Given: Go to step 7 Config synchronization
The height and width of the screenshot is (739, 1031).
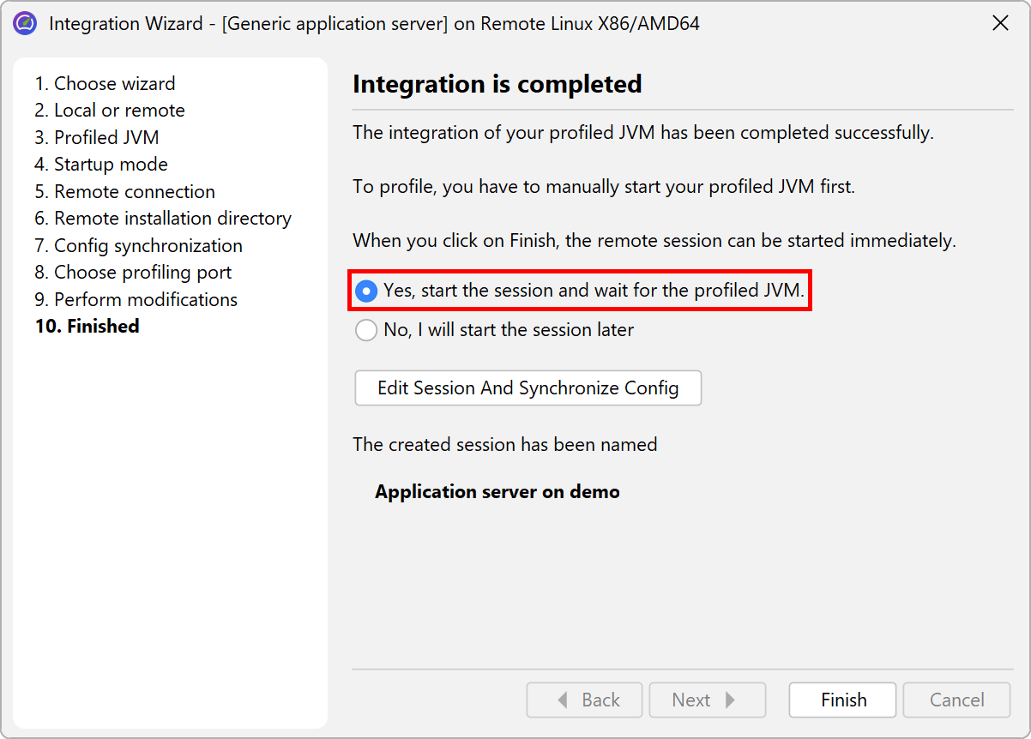Looking at the screenshot, I should click(x=138, y=246).
